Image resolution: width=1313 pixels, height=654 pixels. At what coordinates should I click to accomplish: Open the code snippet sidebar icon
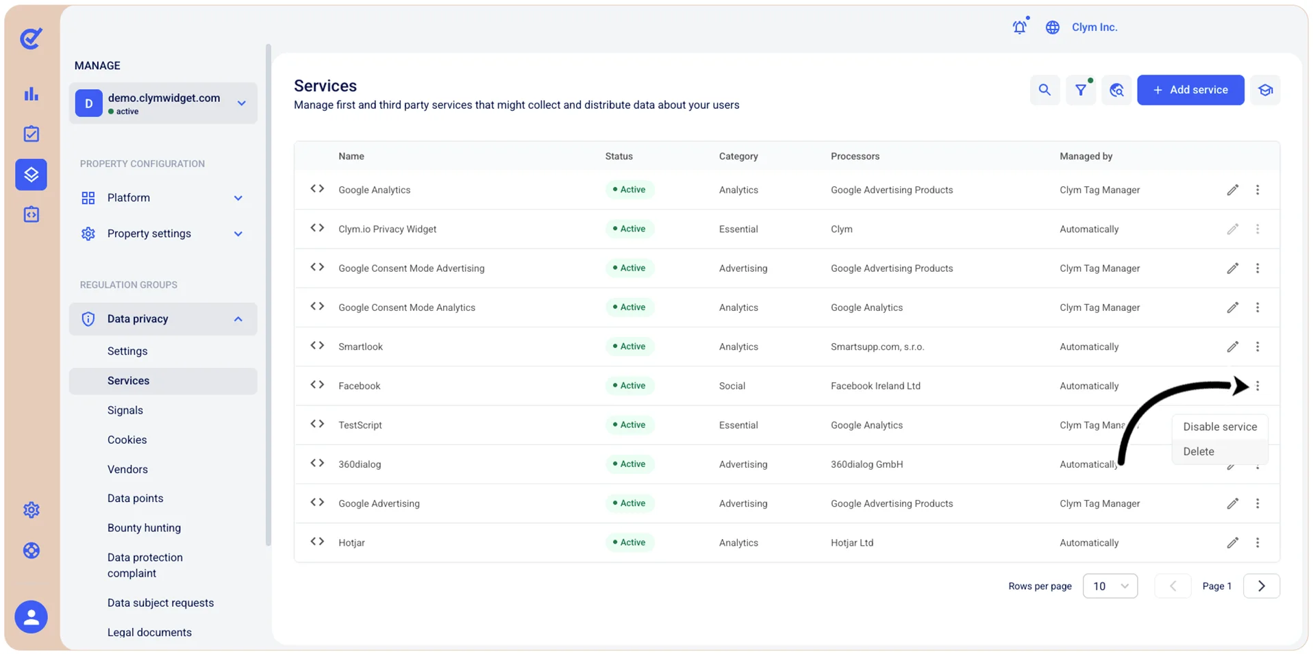[x=32, y=214]
